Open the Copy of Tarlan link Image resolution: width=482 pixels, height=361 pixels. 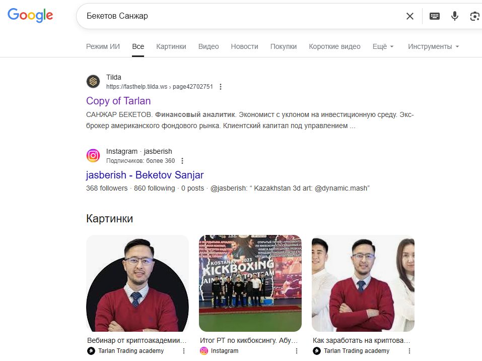coord(118,101)
